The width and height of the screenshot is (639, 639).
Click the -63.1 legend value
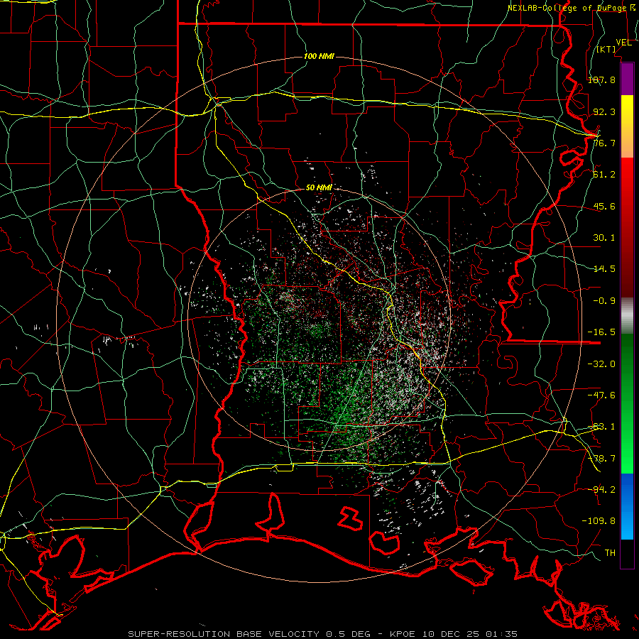click(601, 427)
